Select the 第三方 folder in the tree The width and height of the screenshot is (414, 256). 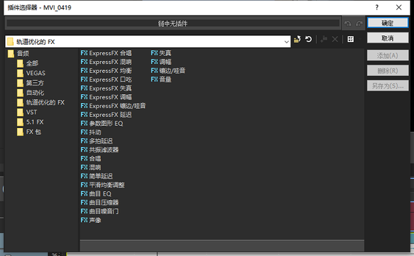tap(35, 82)
